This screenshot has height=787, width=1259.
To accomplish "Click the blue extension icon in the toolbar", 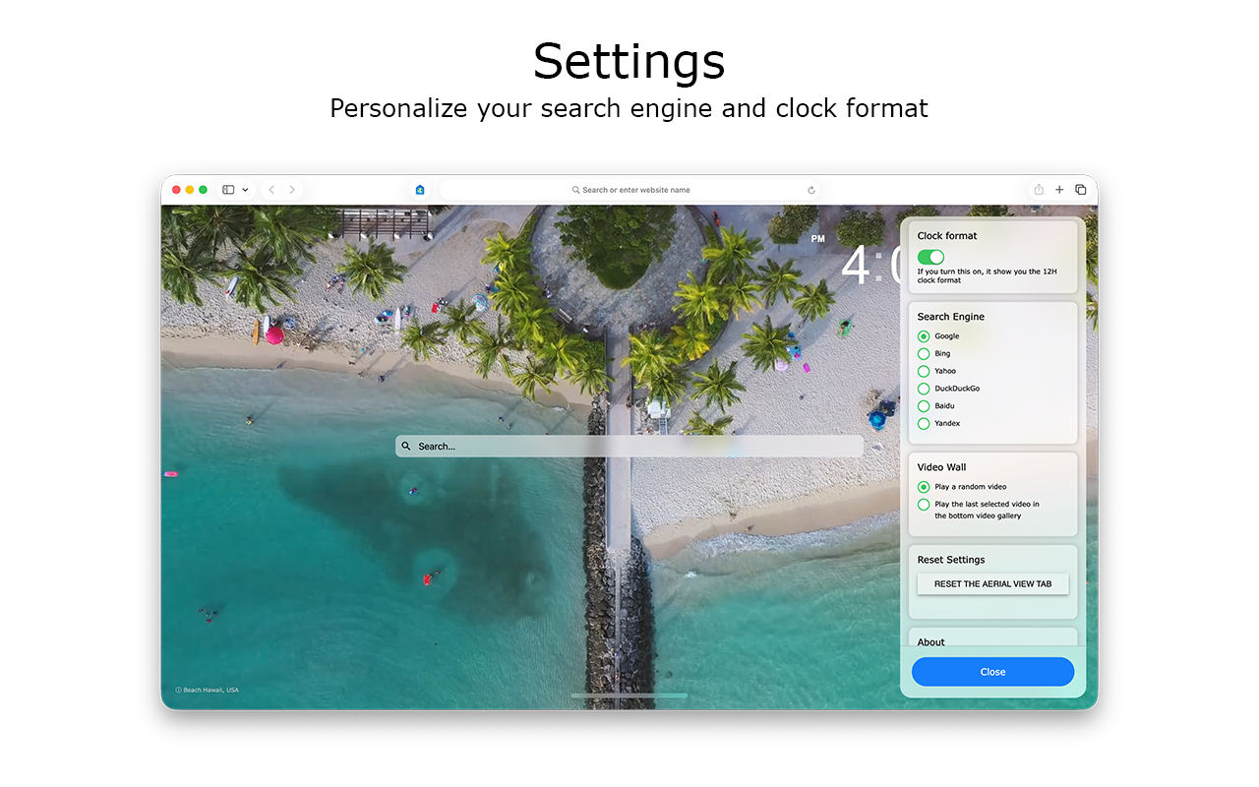I will pos(420,190).
